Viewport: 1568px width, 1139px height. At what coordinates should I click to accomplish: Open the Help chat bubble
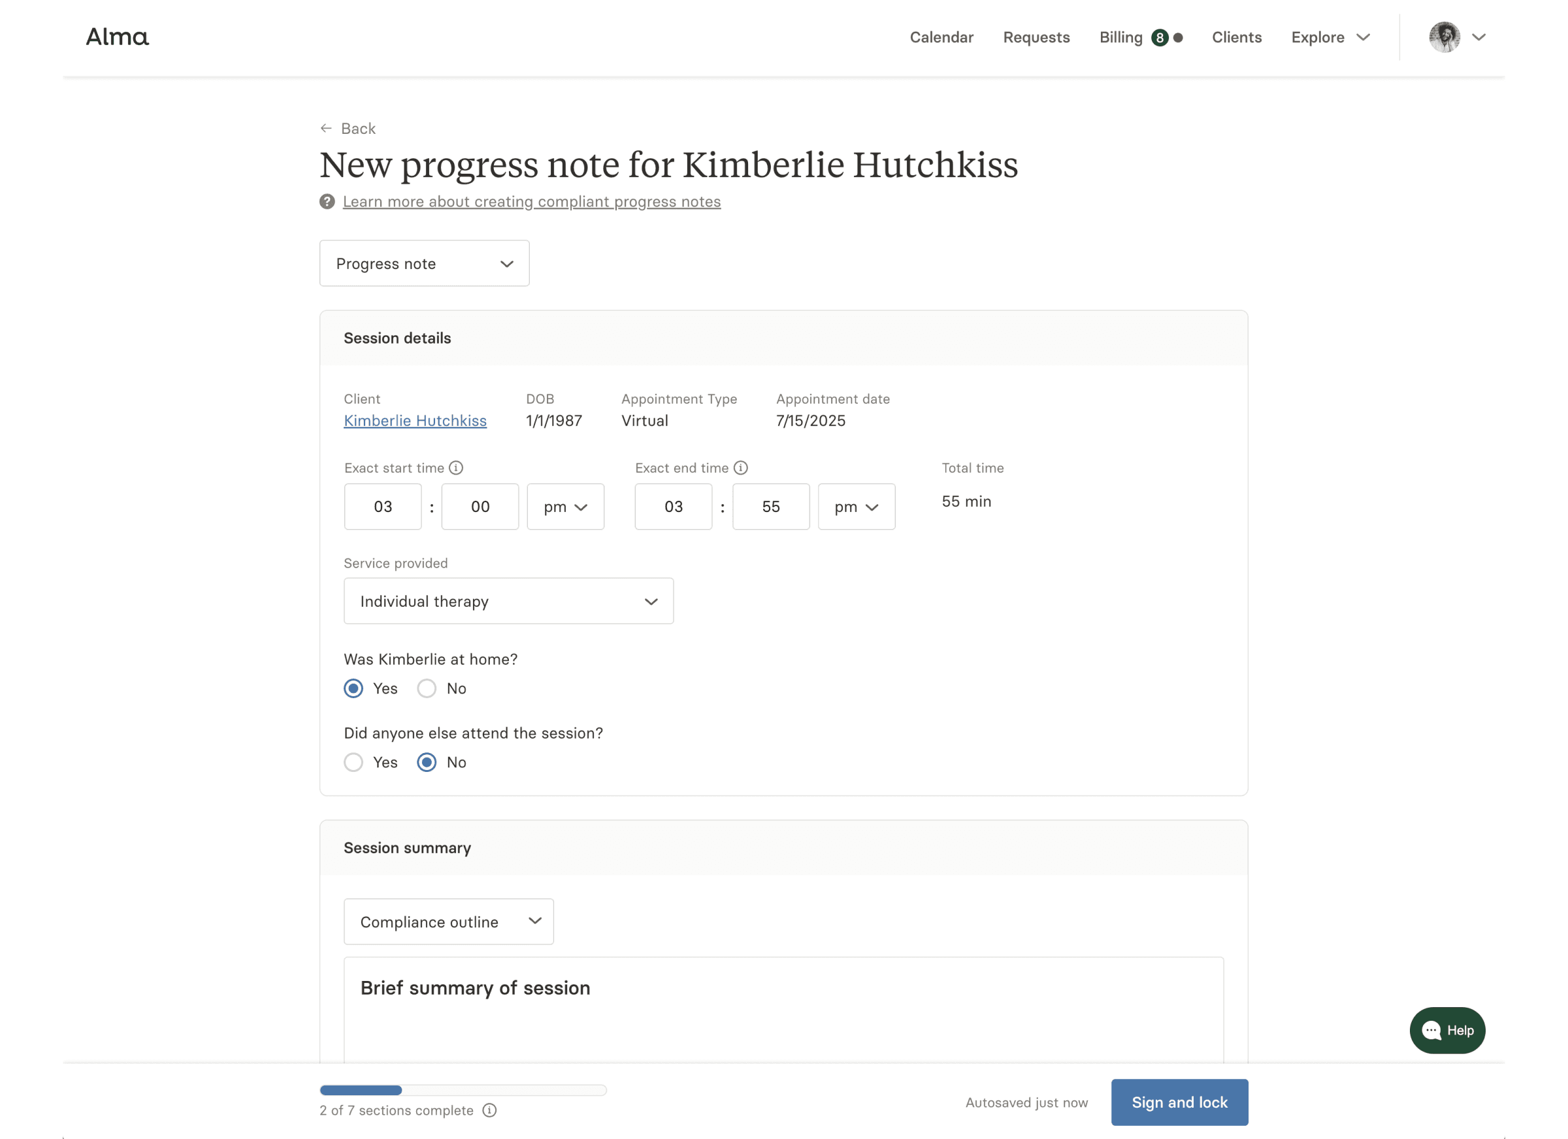tap(1447, 1030)
